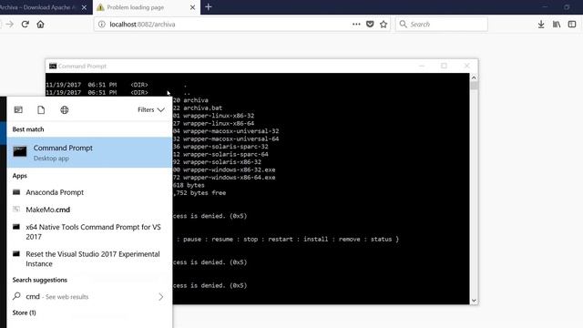Open the Firefox downloads arrow

pos(541,25)
